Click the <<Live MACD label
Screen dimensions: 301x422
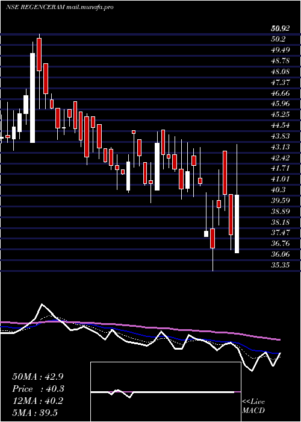tap(253, 406)
